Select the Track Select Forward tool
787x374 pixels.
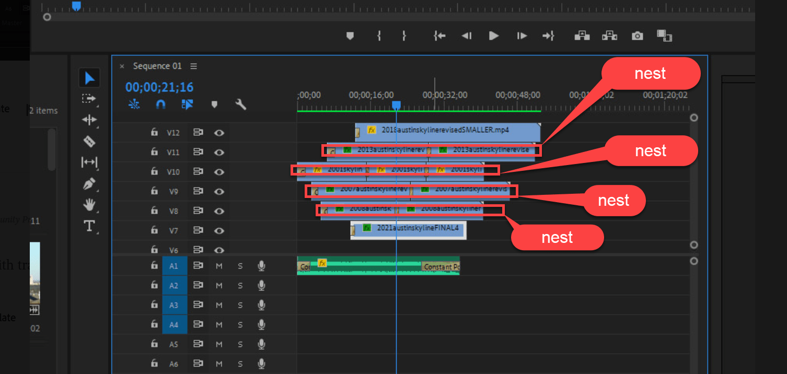89,99
